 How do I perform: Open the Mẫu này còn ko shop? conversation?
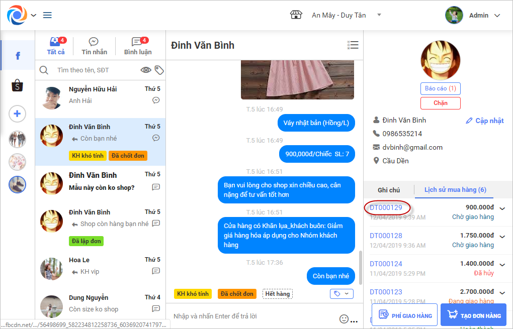(x=101, y=184)
